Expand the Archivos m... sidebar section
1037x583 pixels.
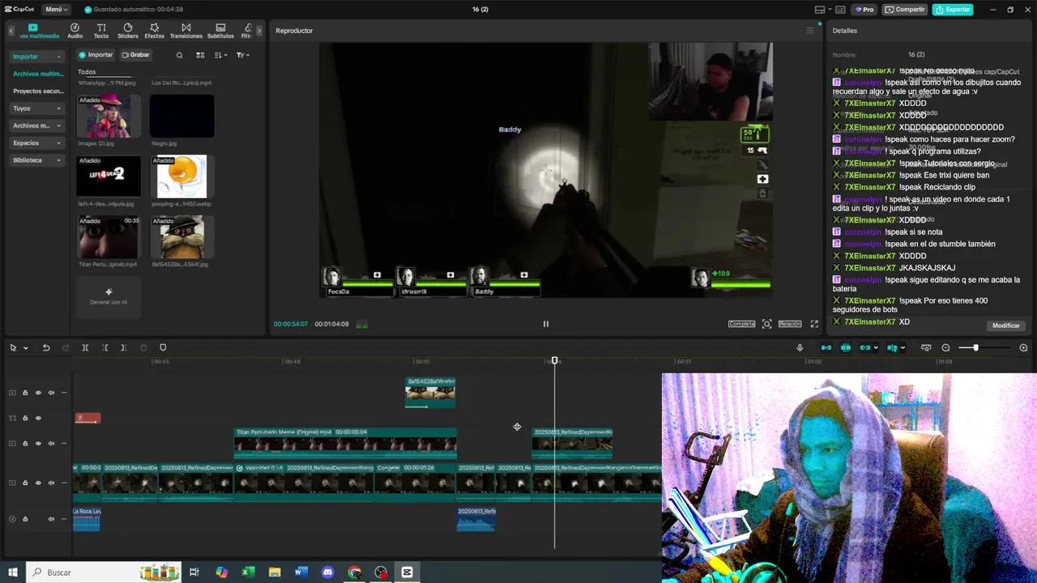tap(37, 126)
